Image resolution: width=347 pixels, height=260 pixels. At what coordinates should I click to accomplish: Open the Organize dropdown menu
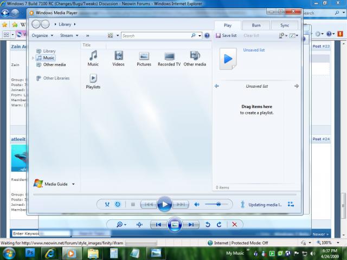[x=42, y=36]
